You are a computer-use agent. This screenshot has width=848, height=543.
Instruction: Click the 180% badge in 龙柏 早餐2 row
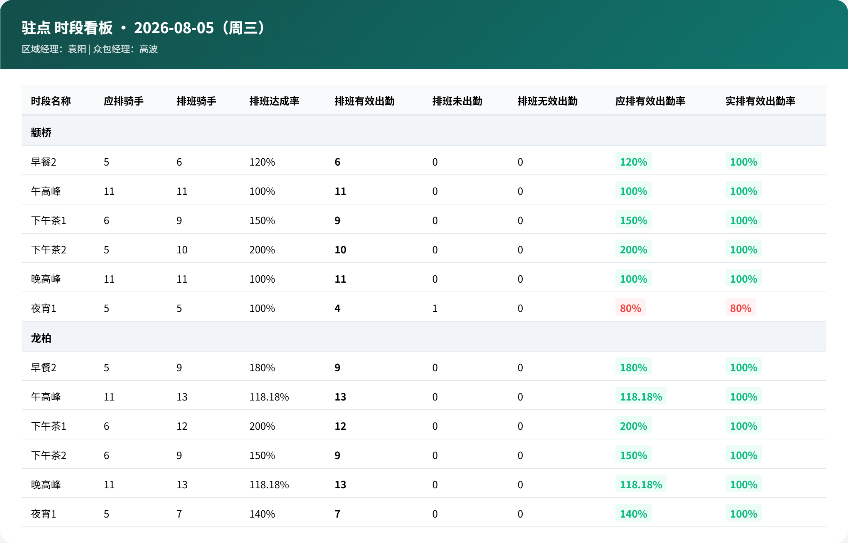click(x=634, y=367)
